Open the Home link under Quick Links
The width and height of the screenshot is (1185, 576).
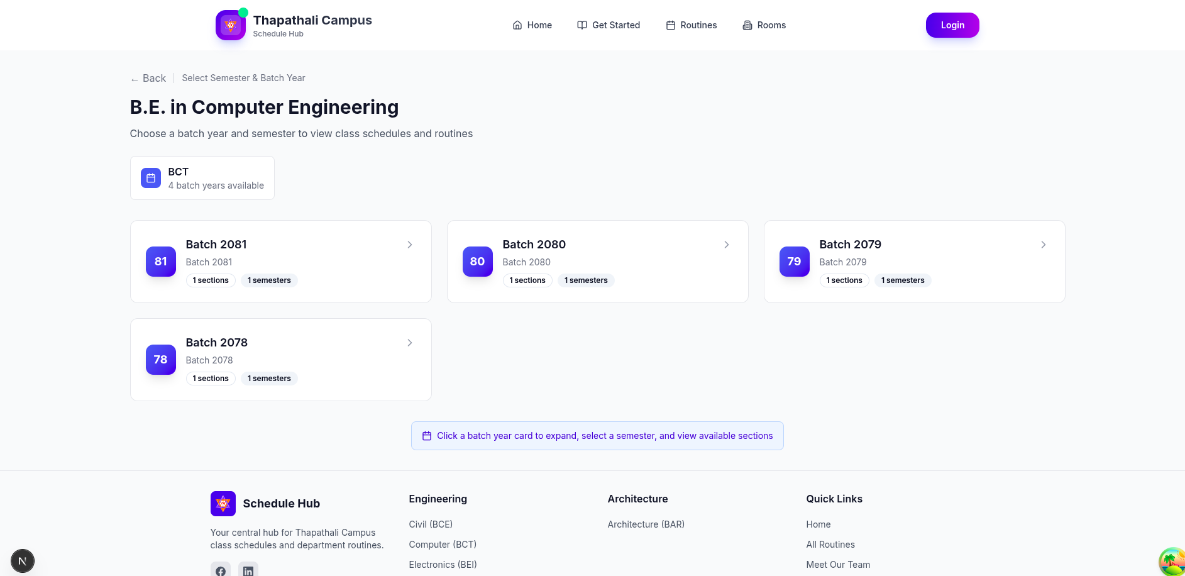[x=818, y=524]
